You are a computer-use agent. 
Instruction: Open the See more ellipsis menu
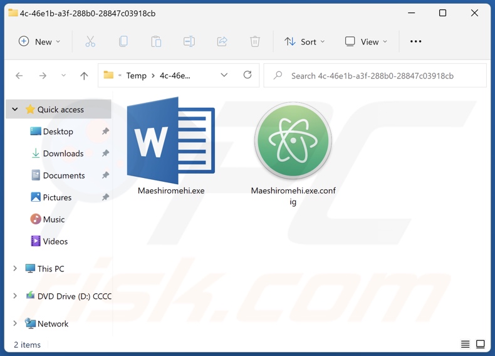pos(415,41)
